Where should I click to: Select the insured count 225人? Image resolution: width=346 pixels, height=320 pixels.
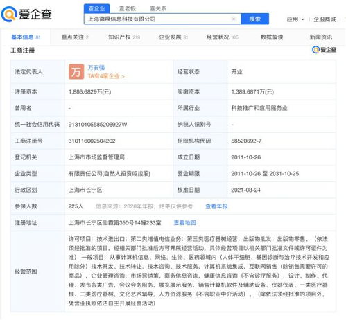76,206
